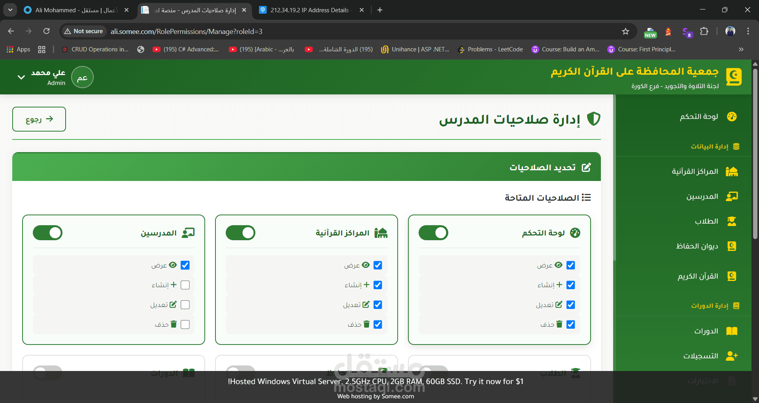Image resolution: width=759 pixels, height=403 pixels.
Task: Open الطلاب sidebar menu item
Action: (683, 221)
